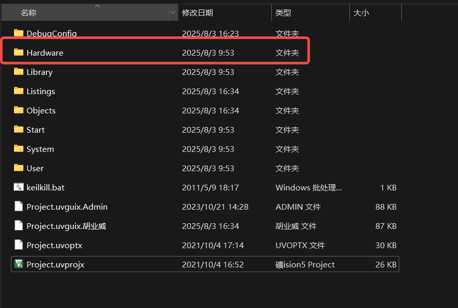Click the Project.uvoptx file icon
This screenshot has width=458, height=308.
[19, 245]
